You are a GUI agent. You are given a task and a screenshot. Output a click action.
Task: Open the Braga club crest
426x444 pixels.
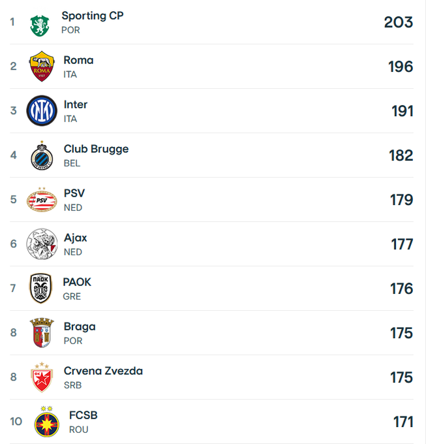pos(42,333)
